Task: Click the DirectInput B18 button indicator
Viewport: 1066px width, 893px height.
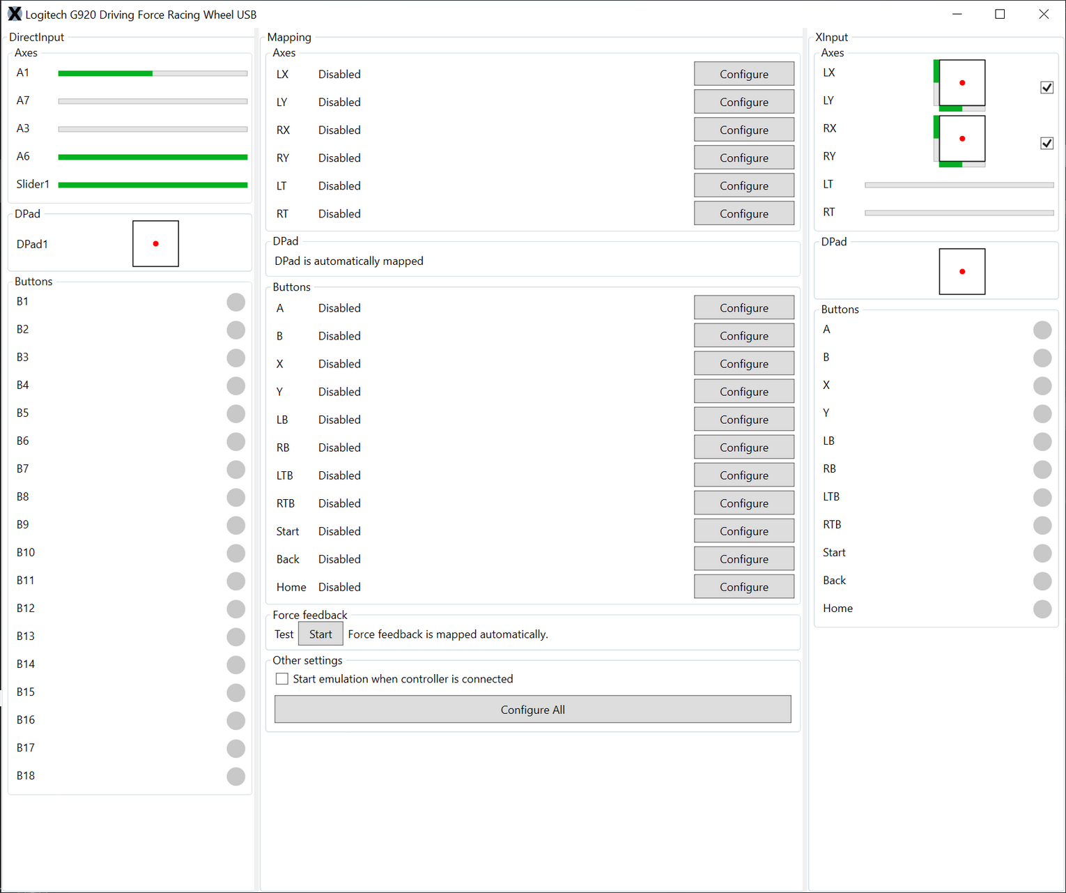Action: pos(236,776)
